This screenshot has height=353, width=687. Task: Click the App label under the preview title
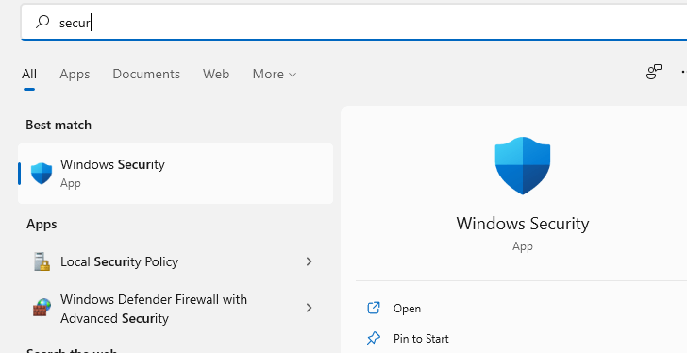tap(523, 246)
